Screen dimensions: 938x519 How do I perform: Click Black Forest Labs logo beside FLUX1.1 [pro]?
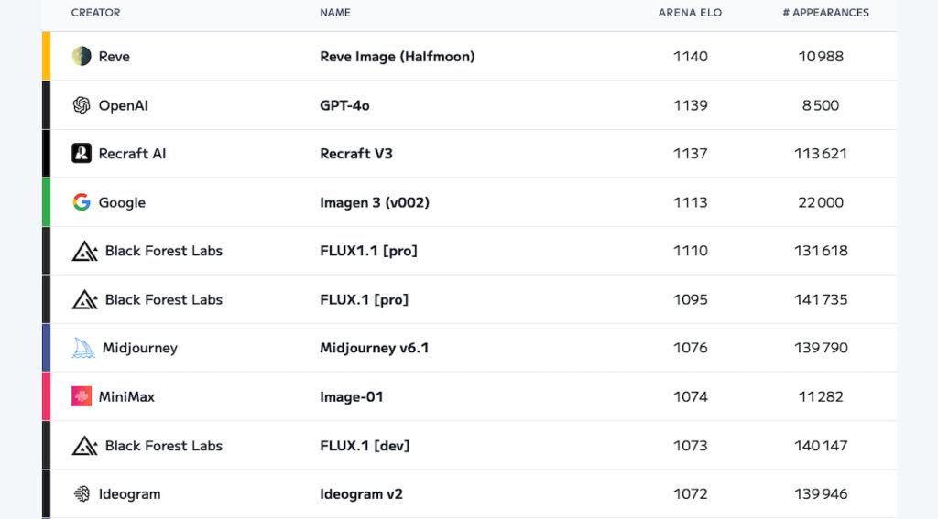point(85,251)
